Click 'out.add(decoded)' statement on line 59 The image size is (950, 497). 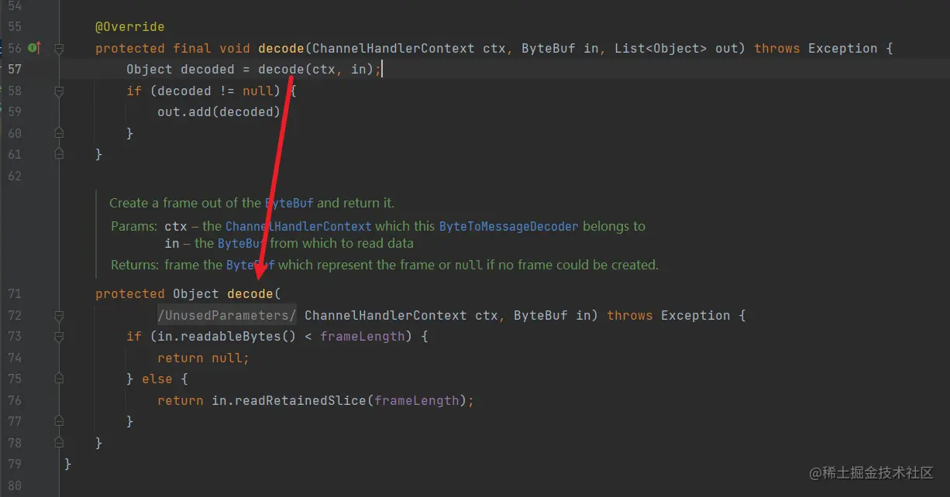(219, 111)
